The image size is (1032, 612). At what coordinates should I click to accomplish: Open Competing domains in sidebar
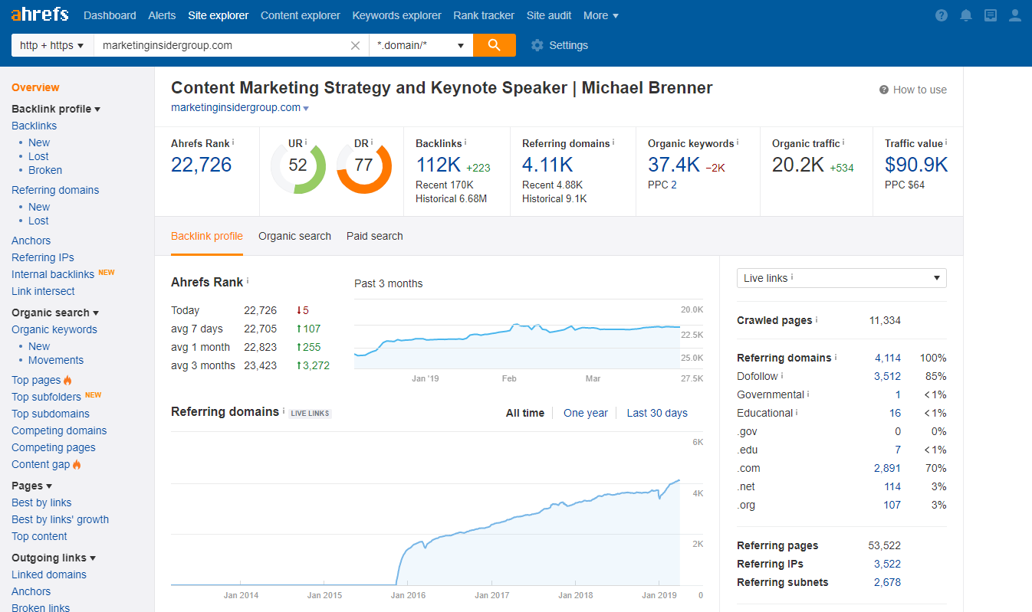pos(59,430)
